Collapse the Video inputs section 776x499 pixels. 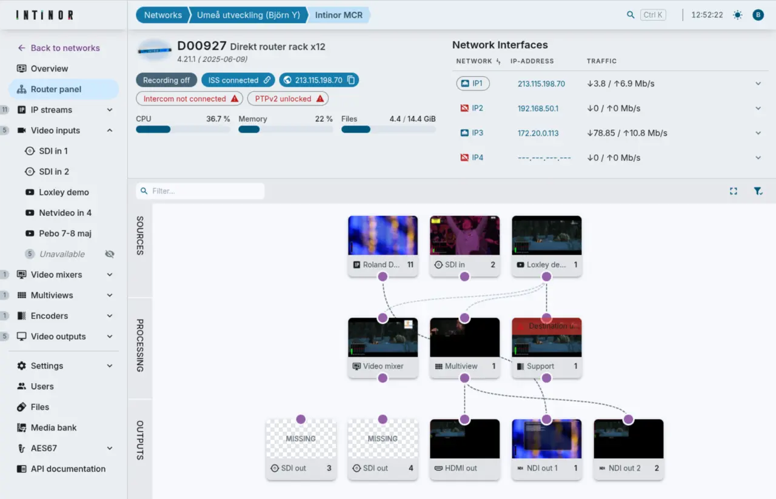(110, 130)
